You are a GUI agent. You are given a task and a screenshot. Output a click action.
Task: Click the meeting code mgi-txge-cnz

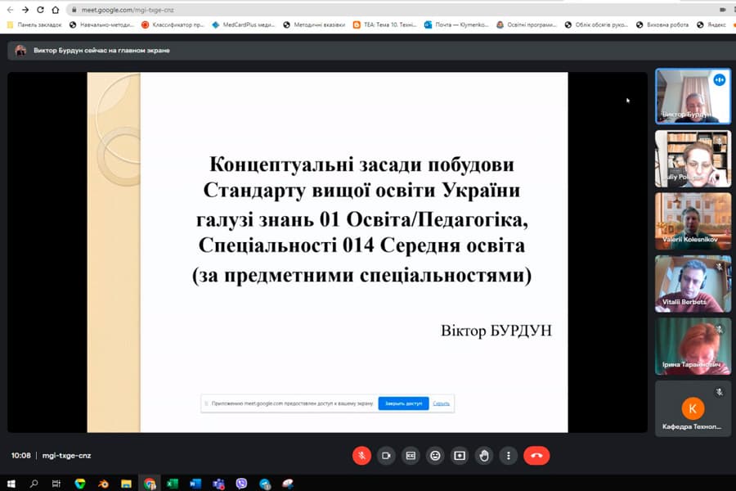tap(67, 455)
